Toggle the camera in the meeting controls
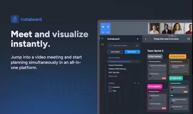The height and width of the screenshot is (114, 193). (103, 27)
